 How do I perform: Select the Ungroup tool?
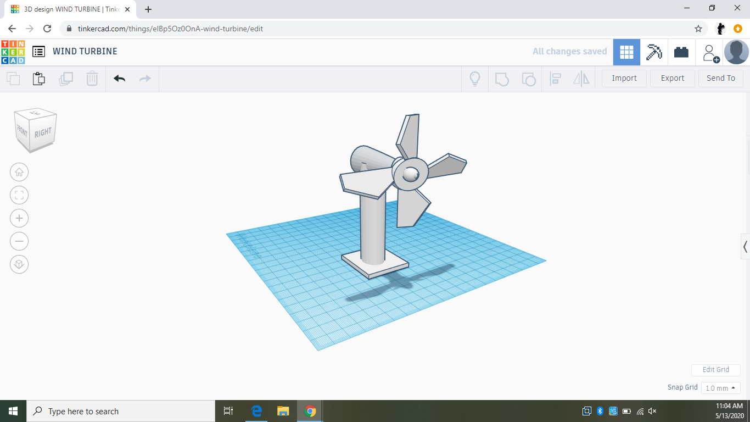pyautogui.click(x=529, y=79)
